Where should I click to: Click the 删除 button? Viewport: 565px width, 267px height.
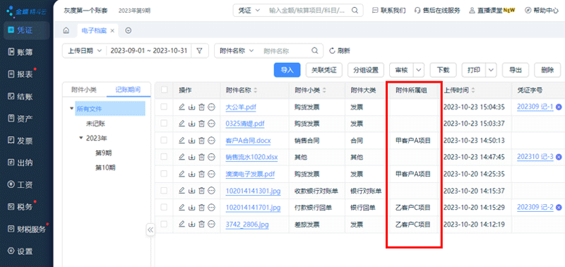[x=547, y=70]
